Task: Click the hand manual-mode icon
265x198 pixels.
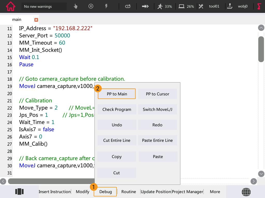Action: click(x=76, y=6)
